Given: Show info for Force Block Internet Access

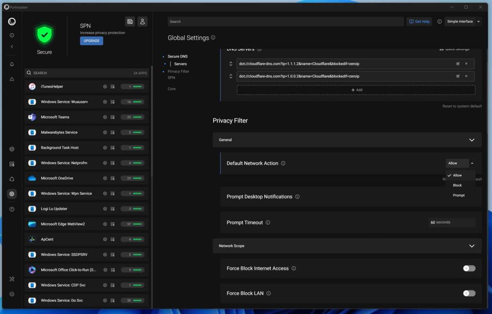Looking at the screenshot, I should (294, 268).
